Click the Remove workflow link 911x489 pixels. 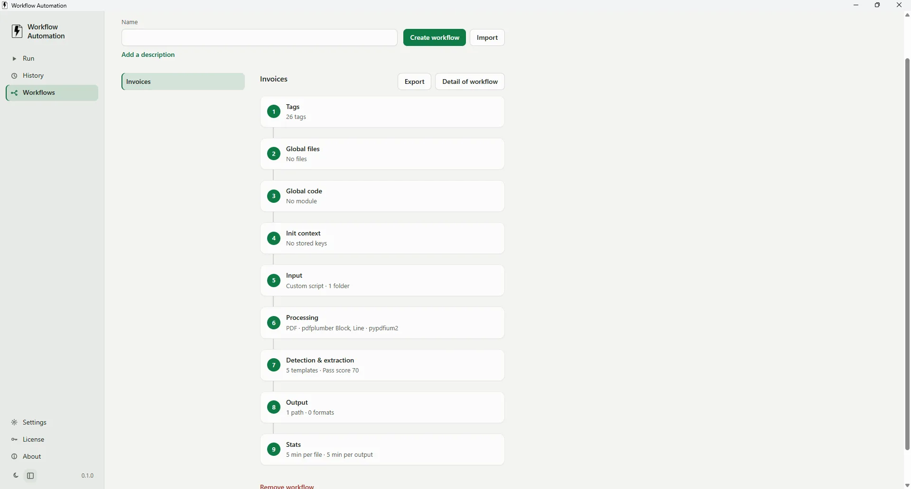[287, 486]
